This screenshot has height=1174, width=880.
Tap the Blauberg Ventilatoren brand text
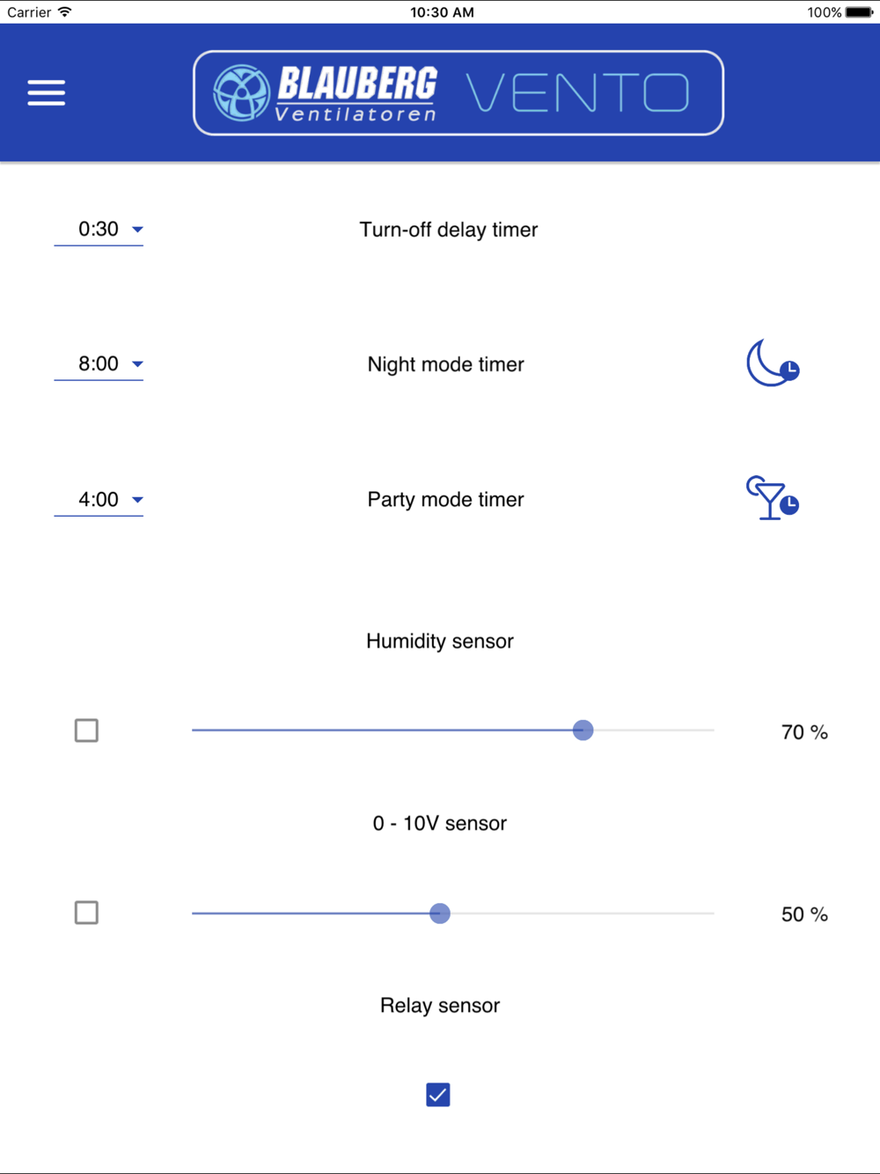coord(356,93)
